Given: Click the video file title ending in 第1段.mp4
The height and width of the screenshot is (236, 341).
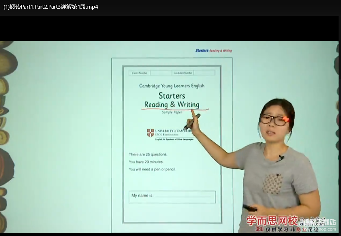Looking at the screenshot, I should 51,7.
